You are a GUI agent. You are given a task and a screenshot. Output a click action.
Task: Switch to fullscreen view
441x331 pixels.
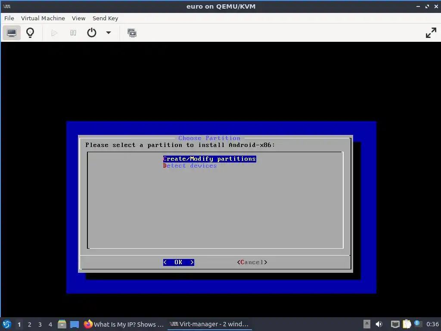point(431,33)
